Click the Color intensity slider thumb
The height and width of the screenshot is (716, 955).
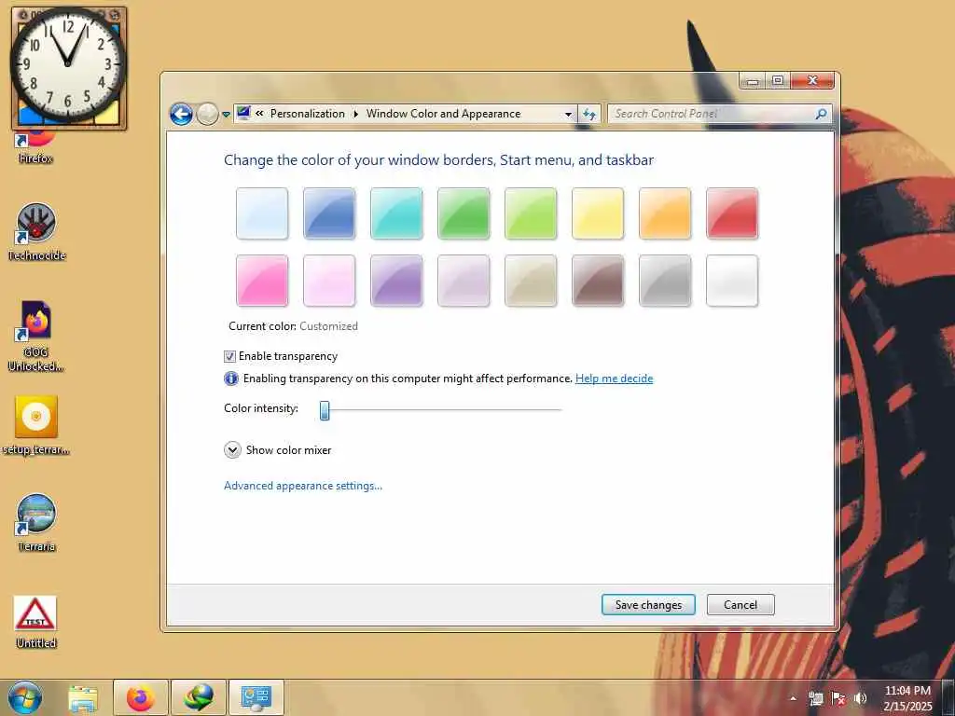click(325, 410)
